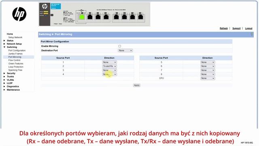Expand the Trunks menu arrow

point(4,77)
